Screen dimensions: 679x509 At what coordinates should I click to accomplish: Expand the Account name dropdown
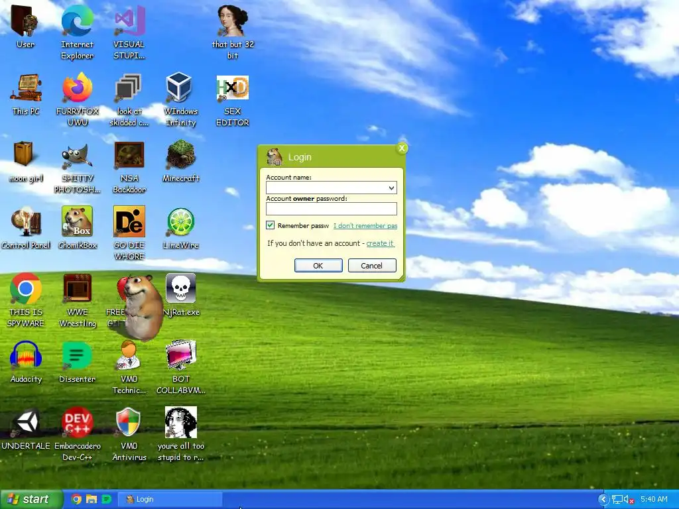coord(391,188)
